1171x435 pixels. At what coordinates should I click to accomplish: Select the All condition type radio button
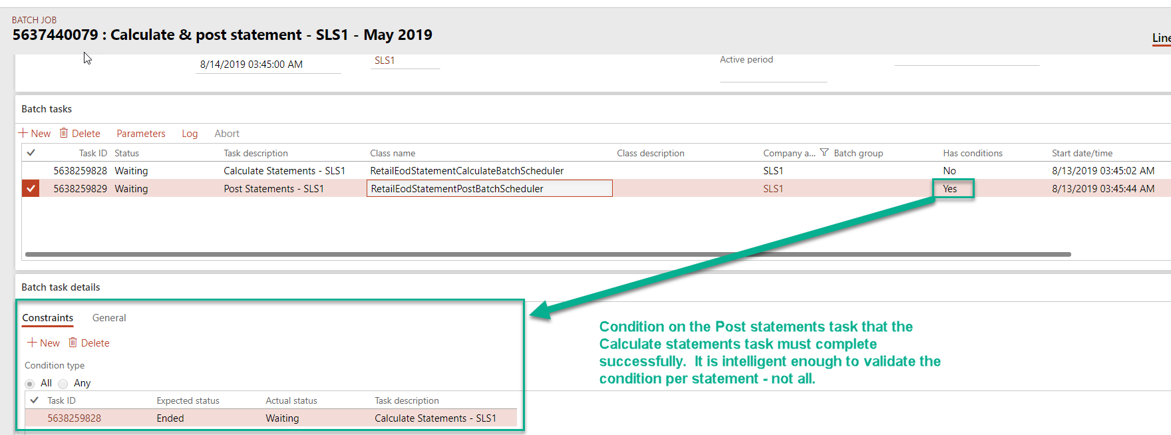(30, 384)
